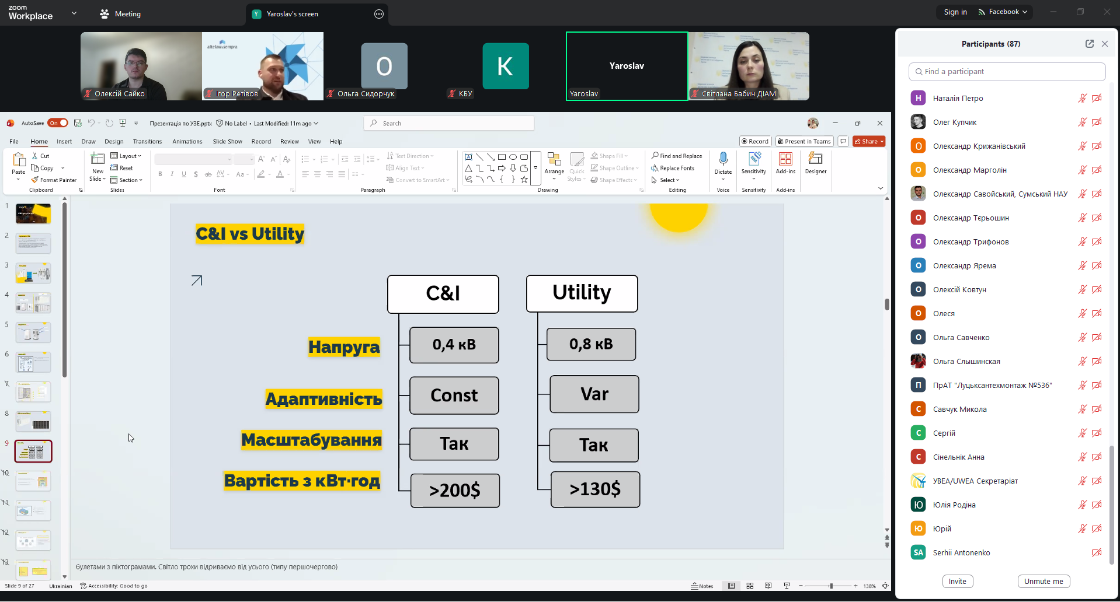Toggle Normal view button in status bar
This screenshot has width=1120, height=602.
[x=731, y=586]
